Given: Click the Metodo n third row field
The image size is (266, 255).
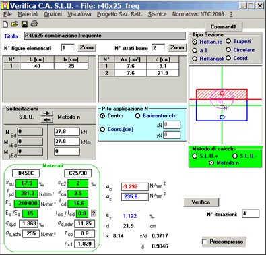Looking at the screenshot, I should pos(67,152).
